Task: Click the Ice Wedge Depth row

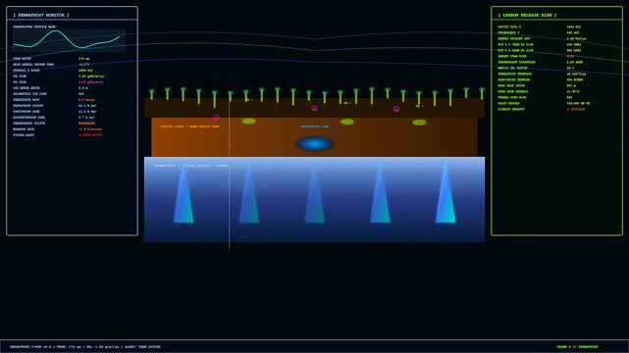Action: tap(50, 87)
